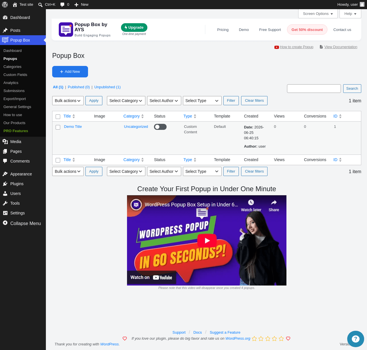Check select-all checkbox in table header
The width and height of the screenshot is (367, 350).
click(x=58, y=117)
